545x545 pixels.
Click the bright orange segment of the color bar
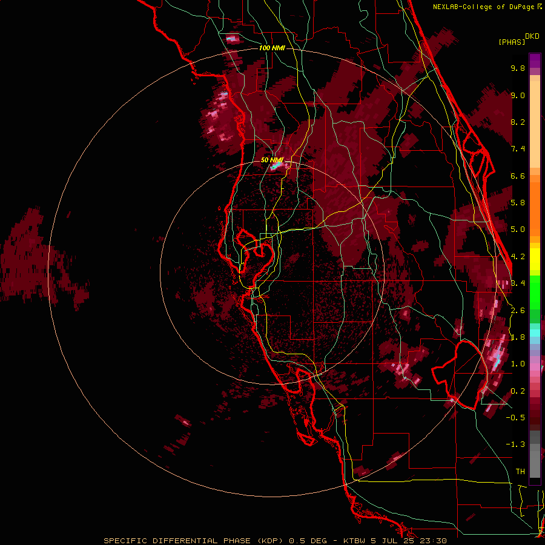[x=535, y=208]
